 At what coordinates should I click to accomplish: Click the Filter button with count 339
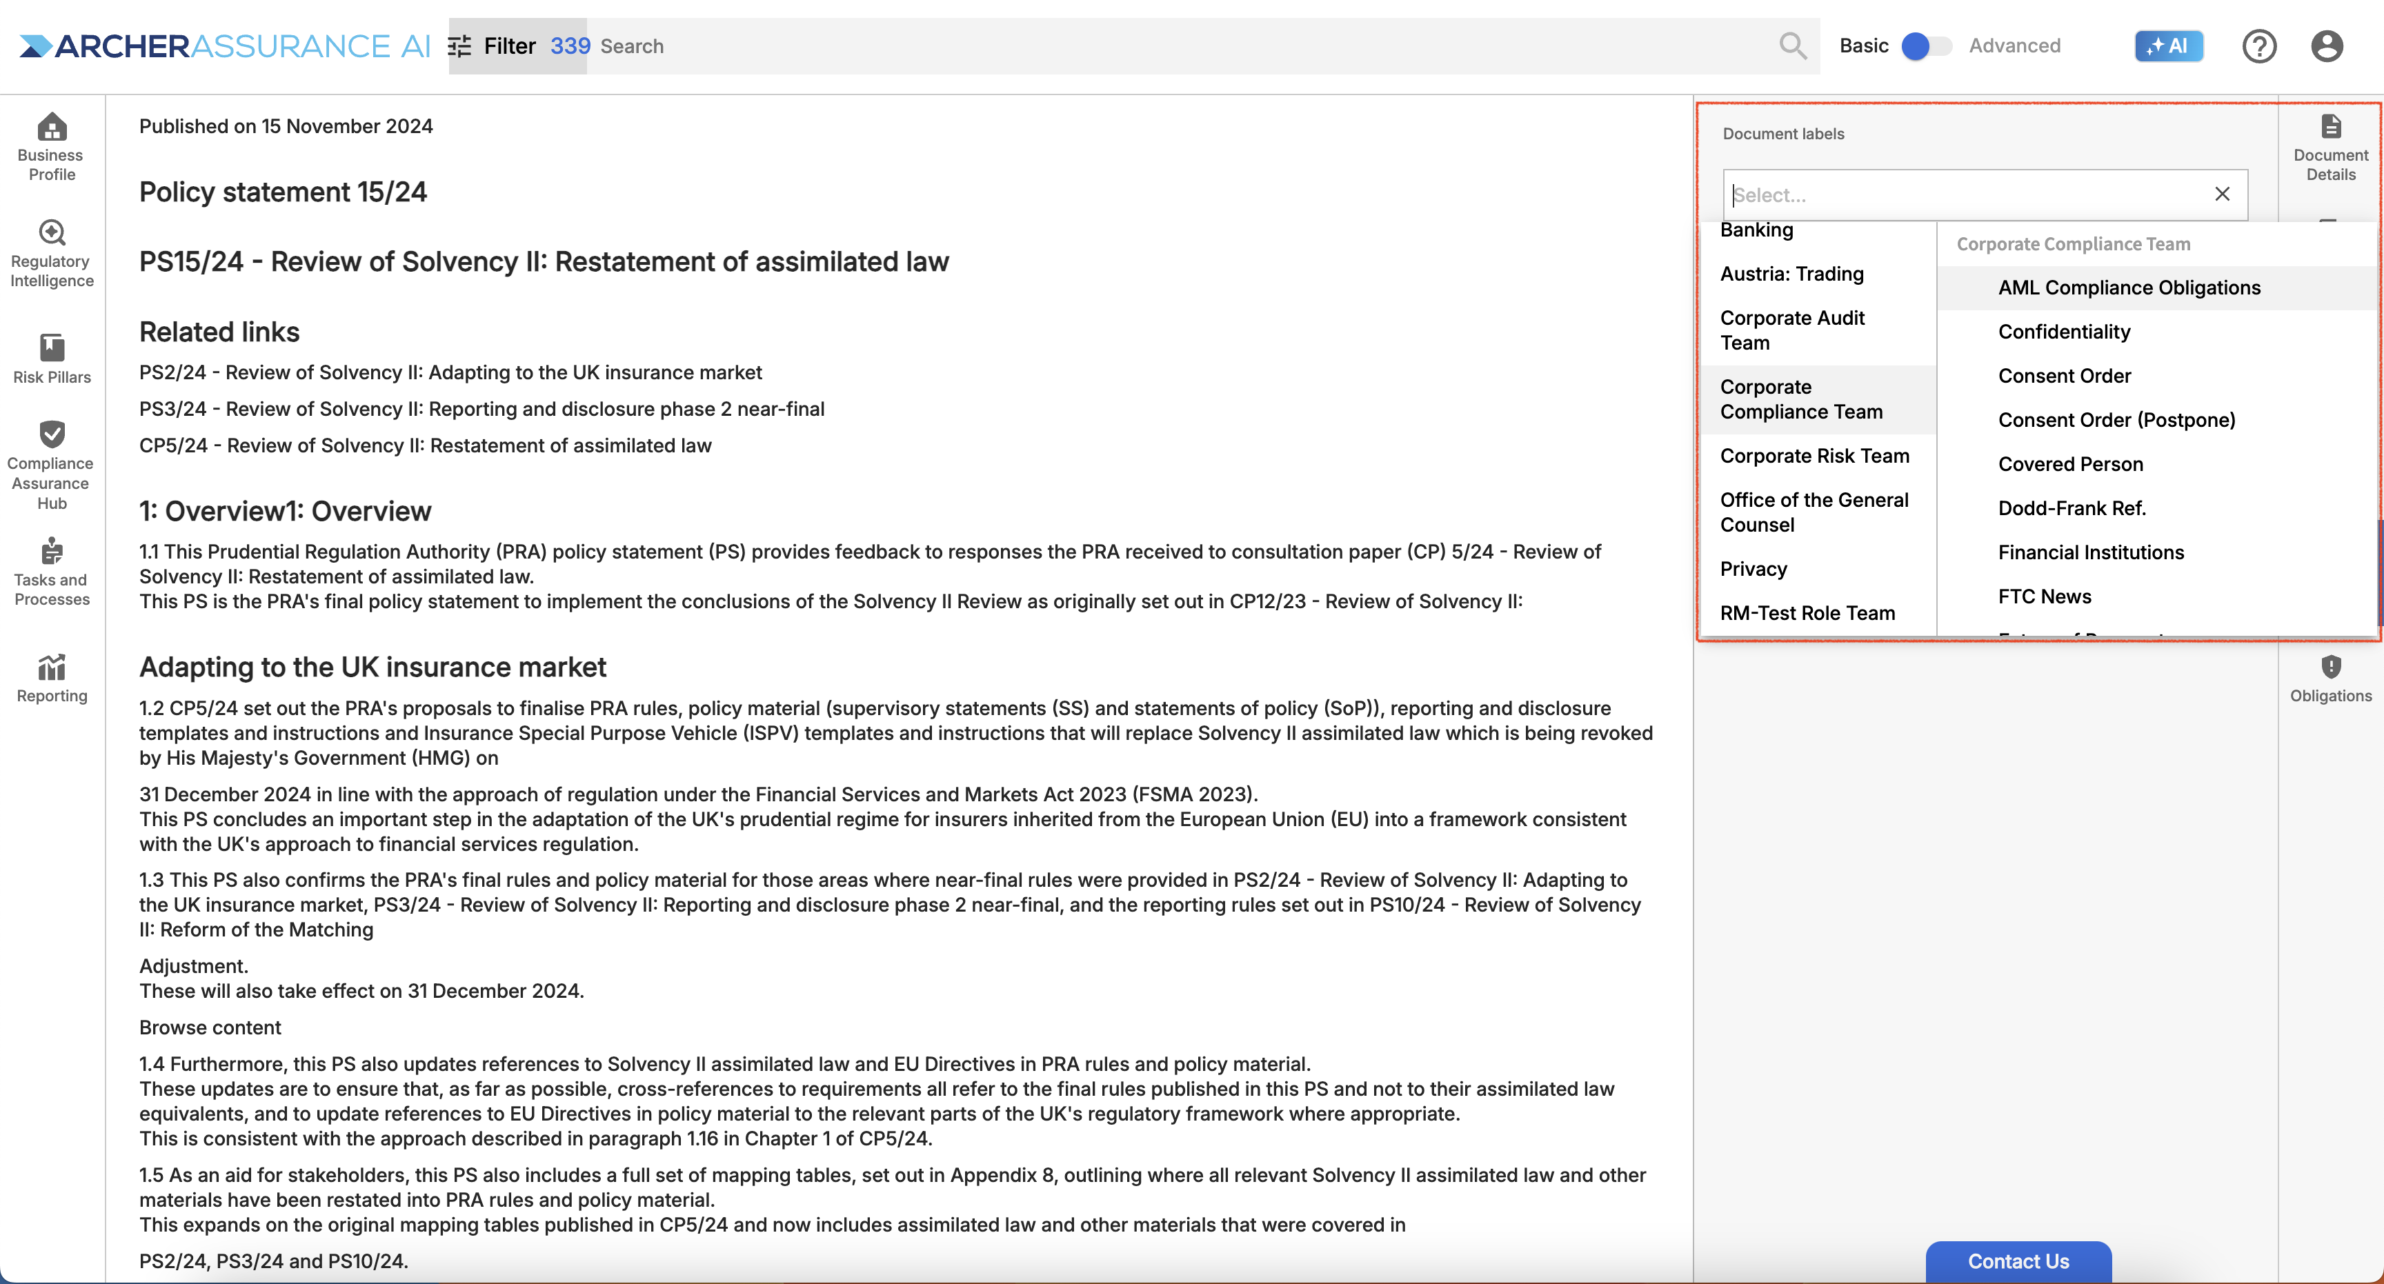click(x=517, y=46)
